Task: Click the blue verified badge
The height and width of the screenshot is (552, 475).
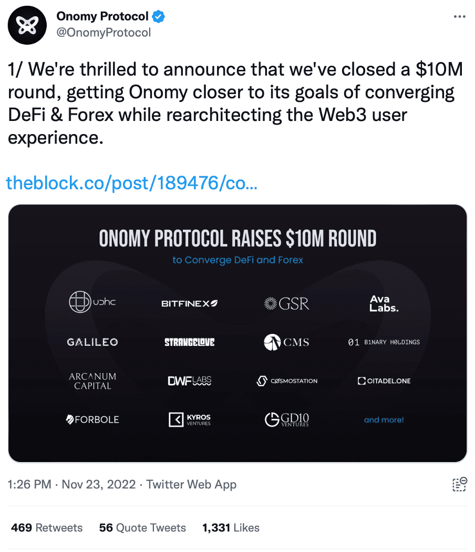Action: (159, 16)
